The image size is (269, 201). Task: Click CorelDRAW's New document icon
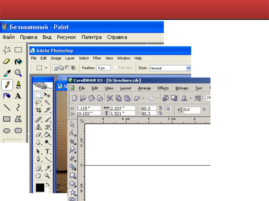coord(75,98)
